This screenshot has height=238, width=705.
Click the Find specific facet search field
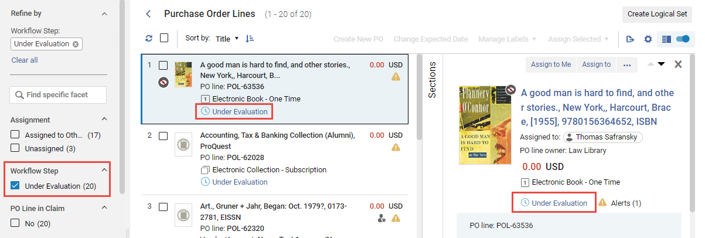point(58,95)
